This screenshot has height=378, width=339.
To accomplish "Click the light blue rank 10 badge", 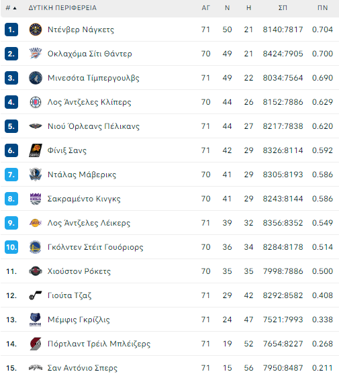I will click(x=11, y=247).
